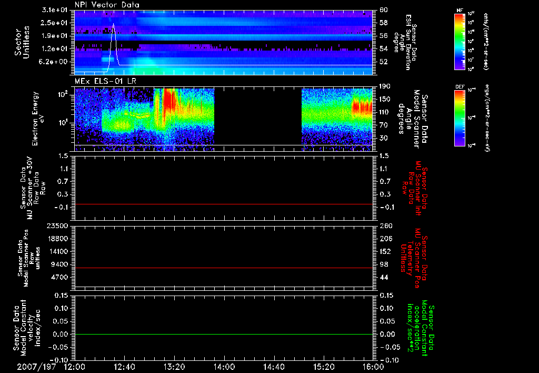Select the "cnts/(cm**2-sr-sec)" units label
Screen dimensions: 539x373
[x=486, y=42]
